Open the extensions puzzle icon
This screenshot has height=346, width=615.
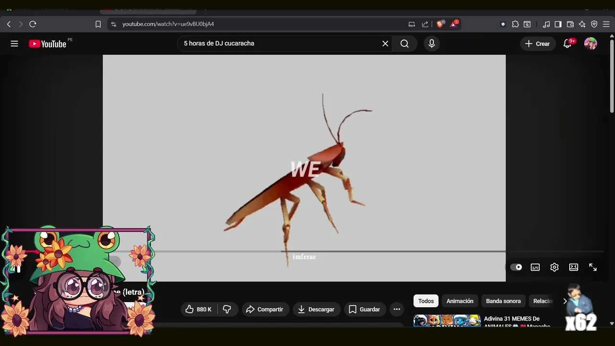(x=515, y=24)
